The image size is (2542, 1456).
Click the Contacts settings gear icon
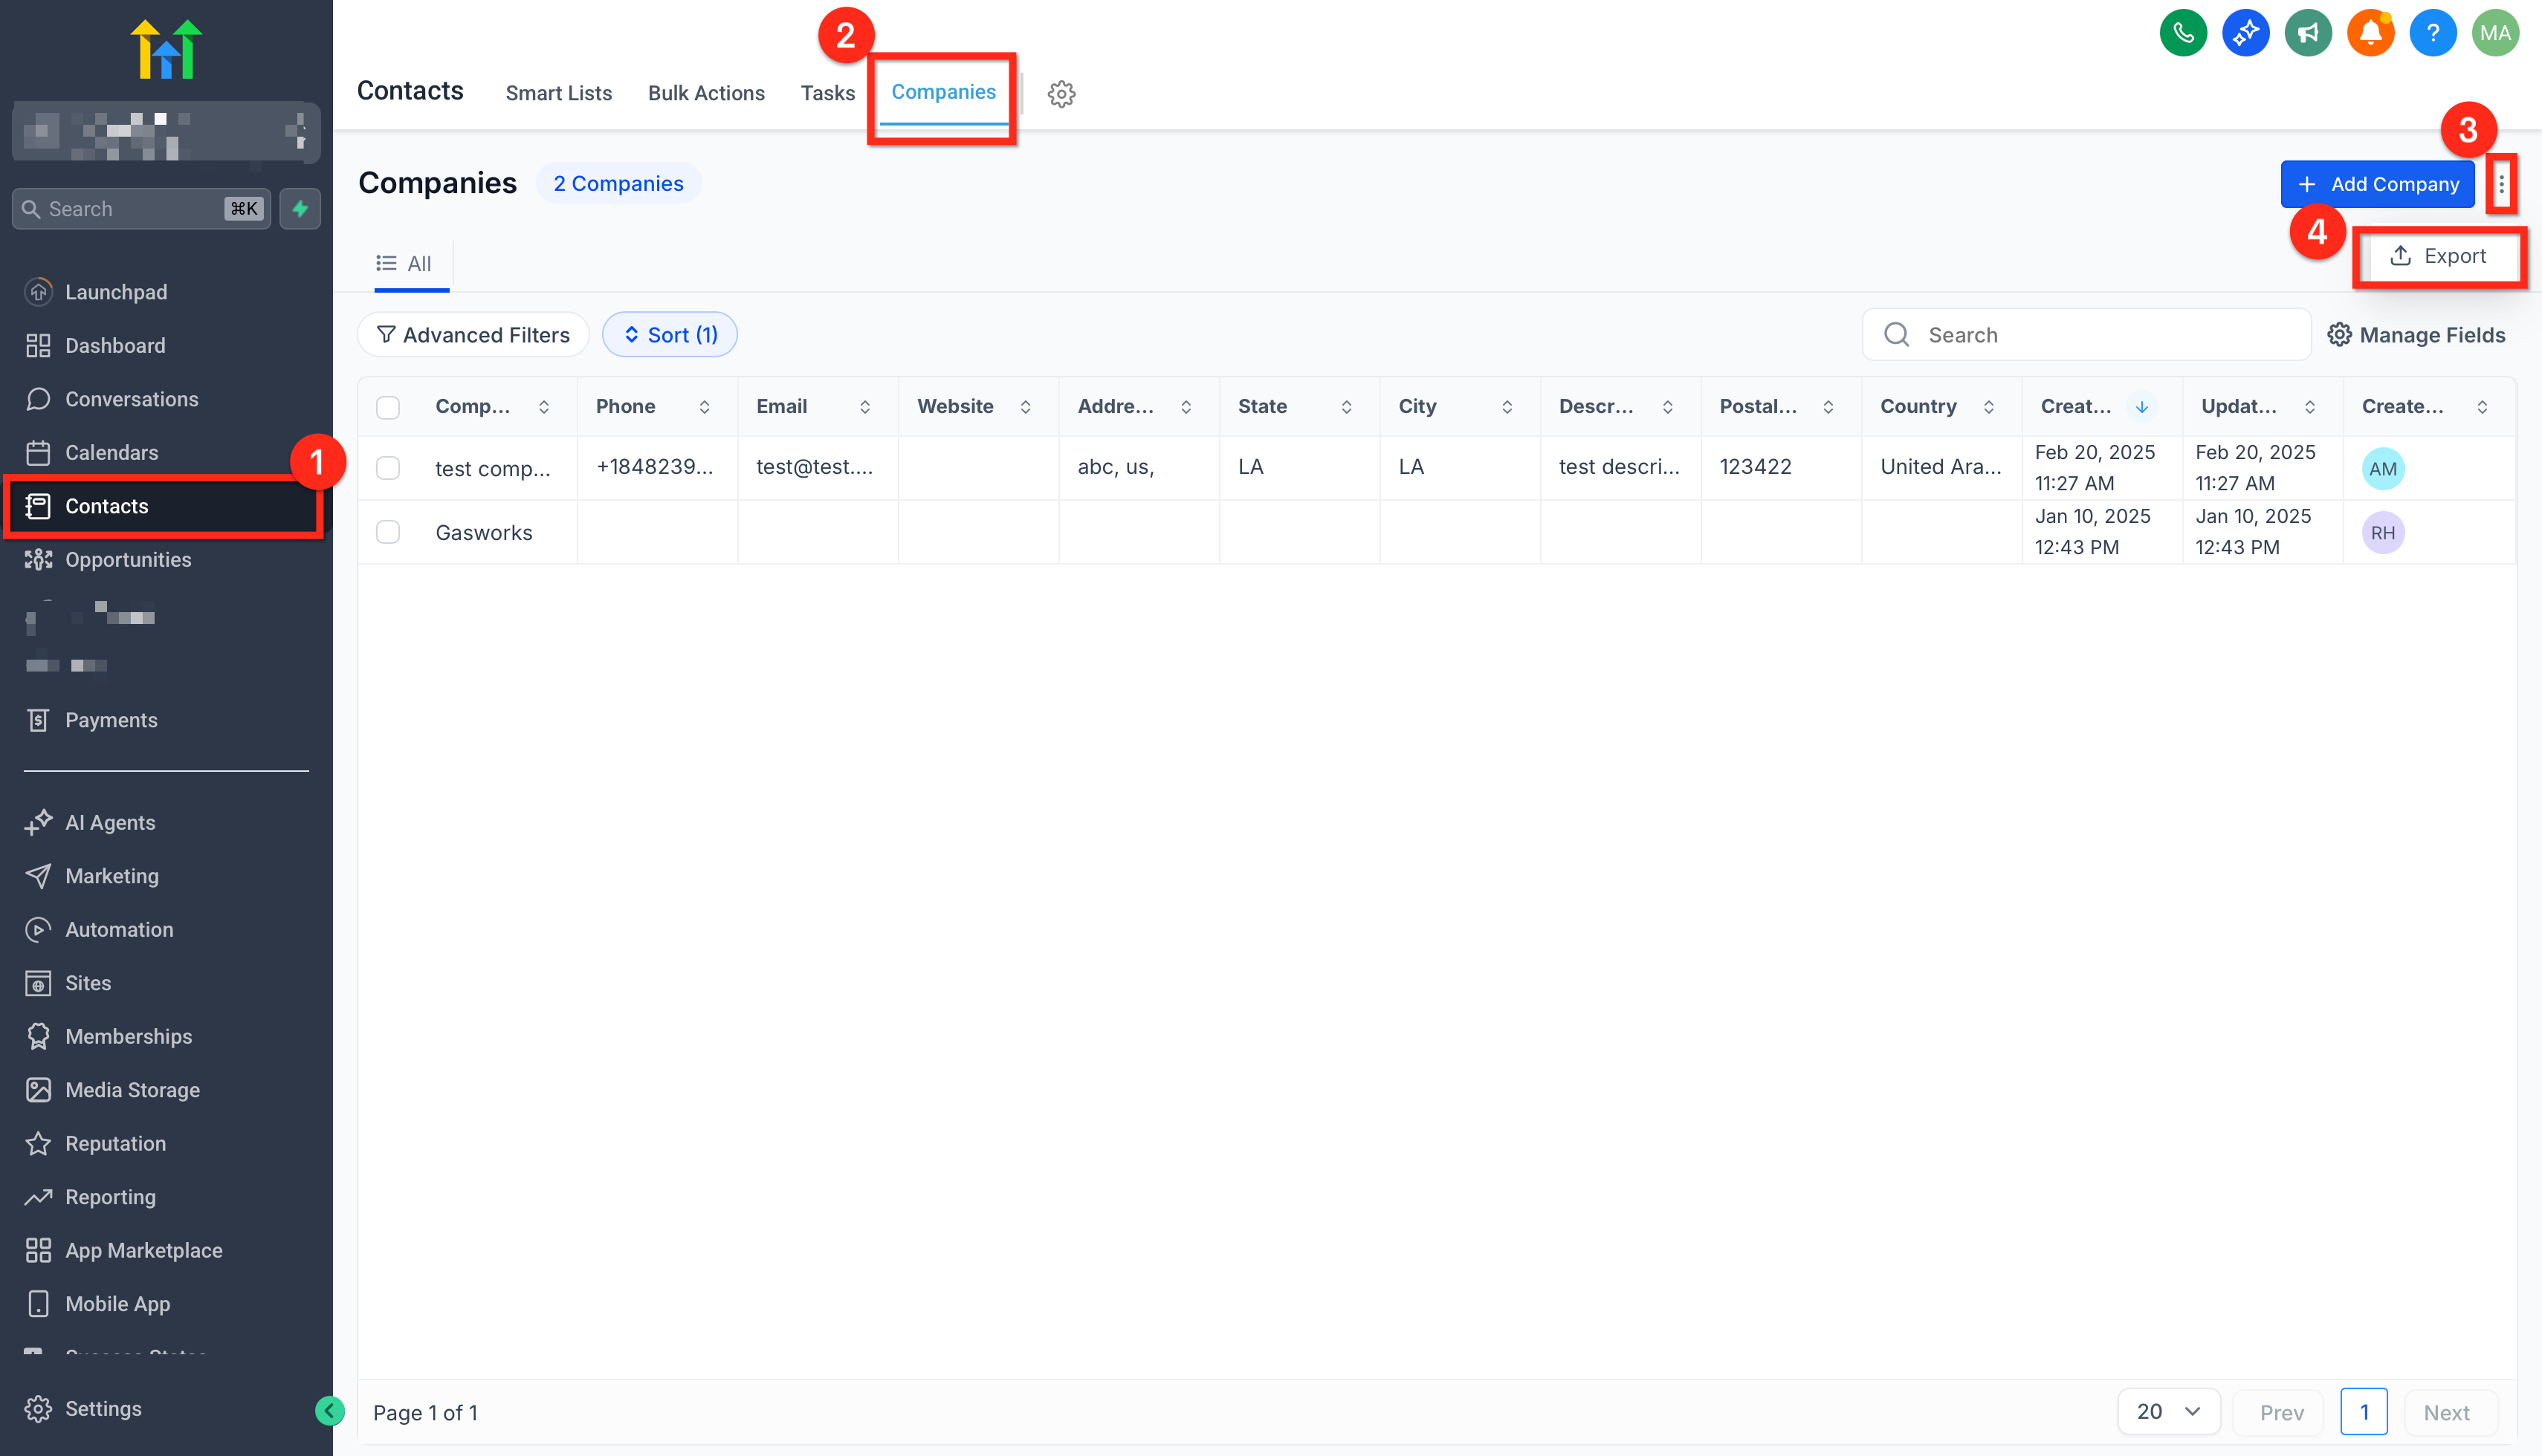tap(1061, 94)
